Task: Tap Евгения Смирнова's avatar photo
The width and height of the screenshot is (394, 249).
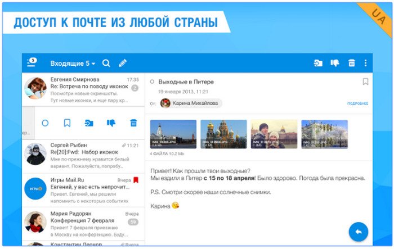Action: pyautogui.click(x=35, y=88)
